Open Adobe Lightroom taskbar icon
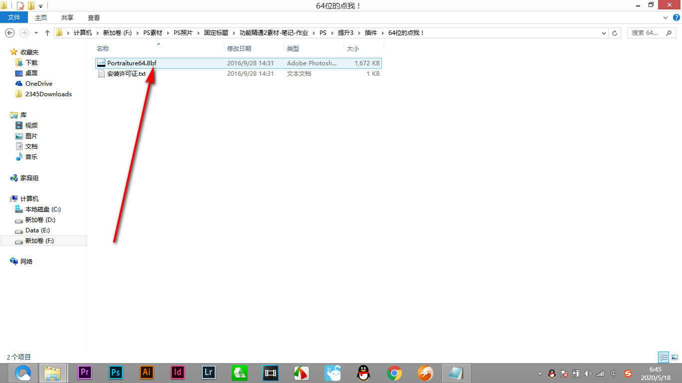Screen dimensions: 682x383 pos(209,373)
